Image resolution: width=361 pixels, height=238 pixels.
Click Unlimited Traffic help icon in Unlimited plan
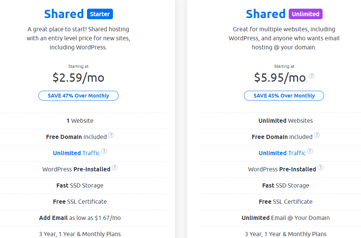(310, 151)
